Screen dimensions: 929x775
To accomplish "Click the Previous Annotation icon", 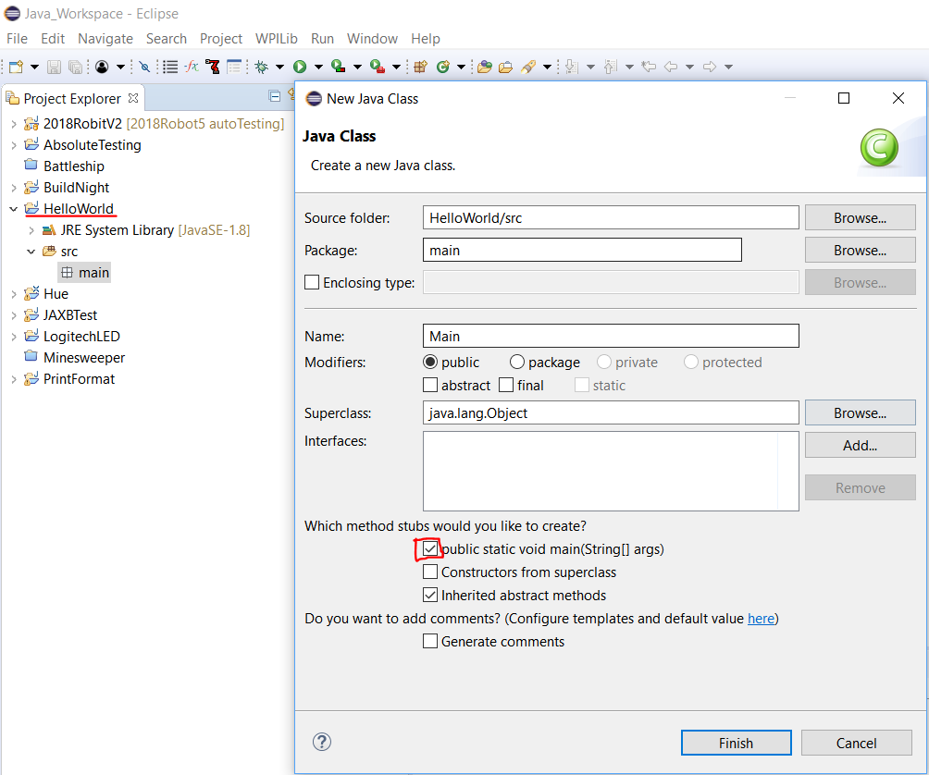I will tap(611, 67).
